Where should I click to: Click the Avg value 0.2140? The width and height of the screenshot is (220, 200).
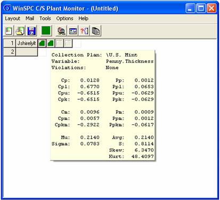(x=144, y=137)
